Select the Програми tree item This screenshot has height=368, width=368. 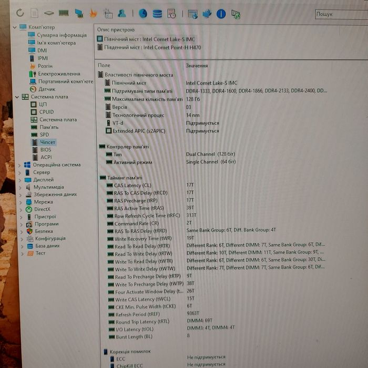(x=43, y=224)
